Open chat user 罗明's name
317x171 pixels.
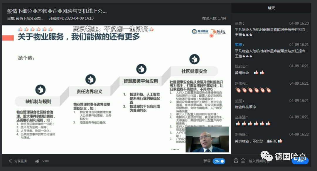[x=238, y=45]
